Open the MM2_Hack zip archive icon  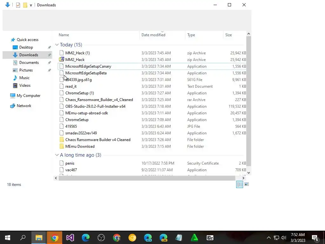[x=62, y=59]
